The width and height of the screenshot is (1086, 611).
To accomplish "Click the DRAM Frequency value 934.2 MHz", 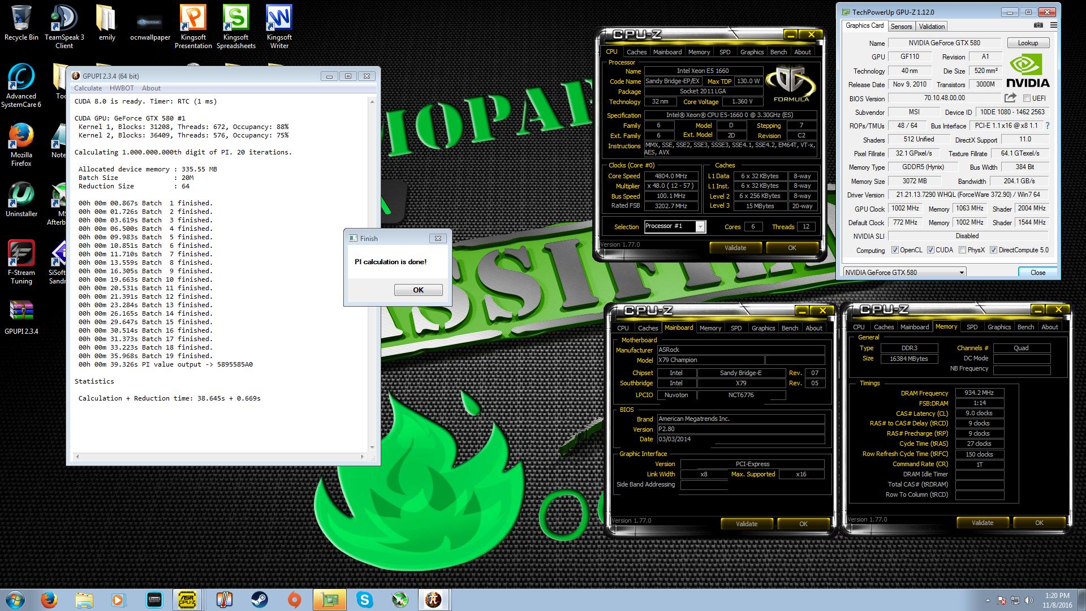I will click(x=979, y=393).
